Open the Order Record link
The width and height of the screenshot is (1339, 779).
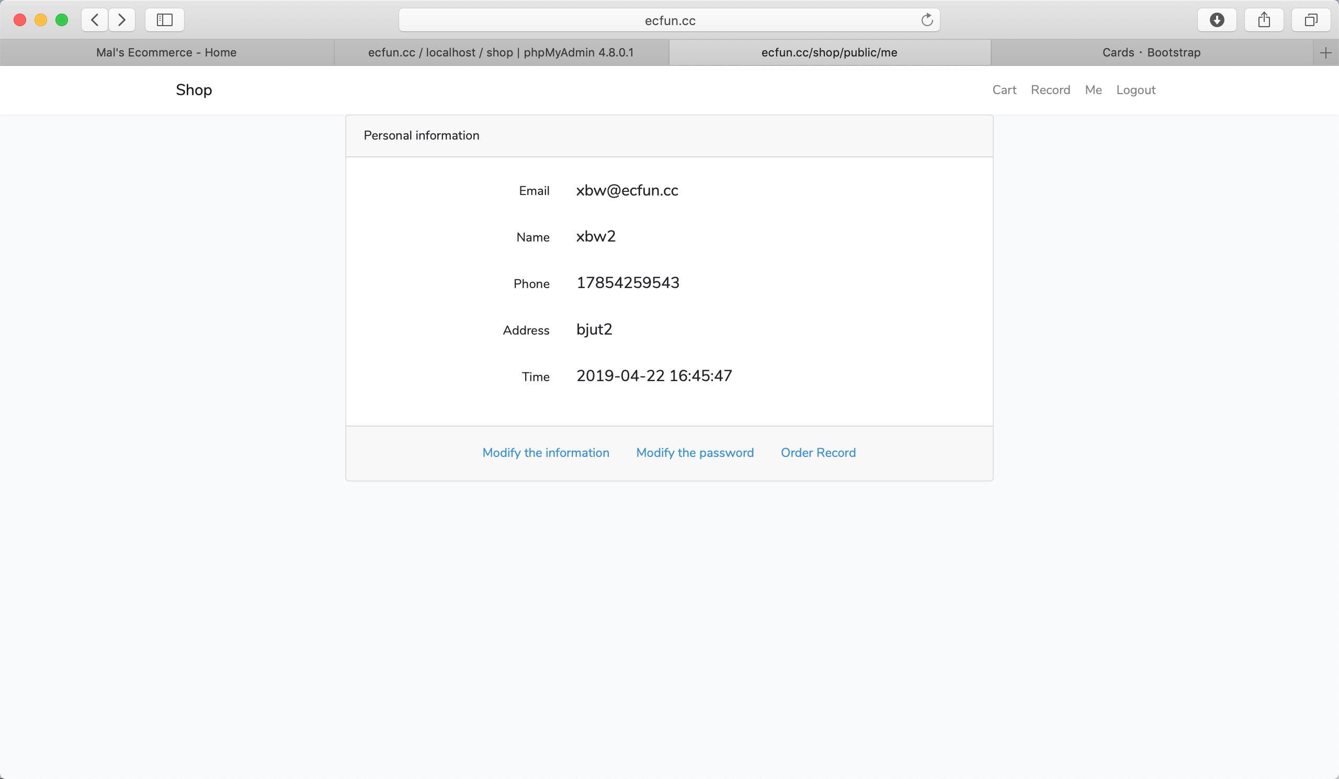pos(818,452)
